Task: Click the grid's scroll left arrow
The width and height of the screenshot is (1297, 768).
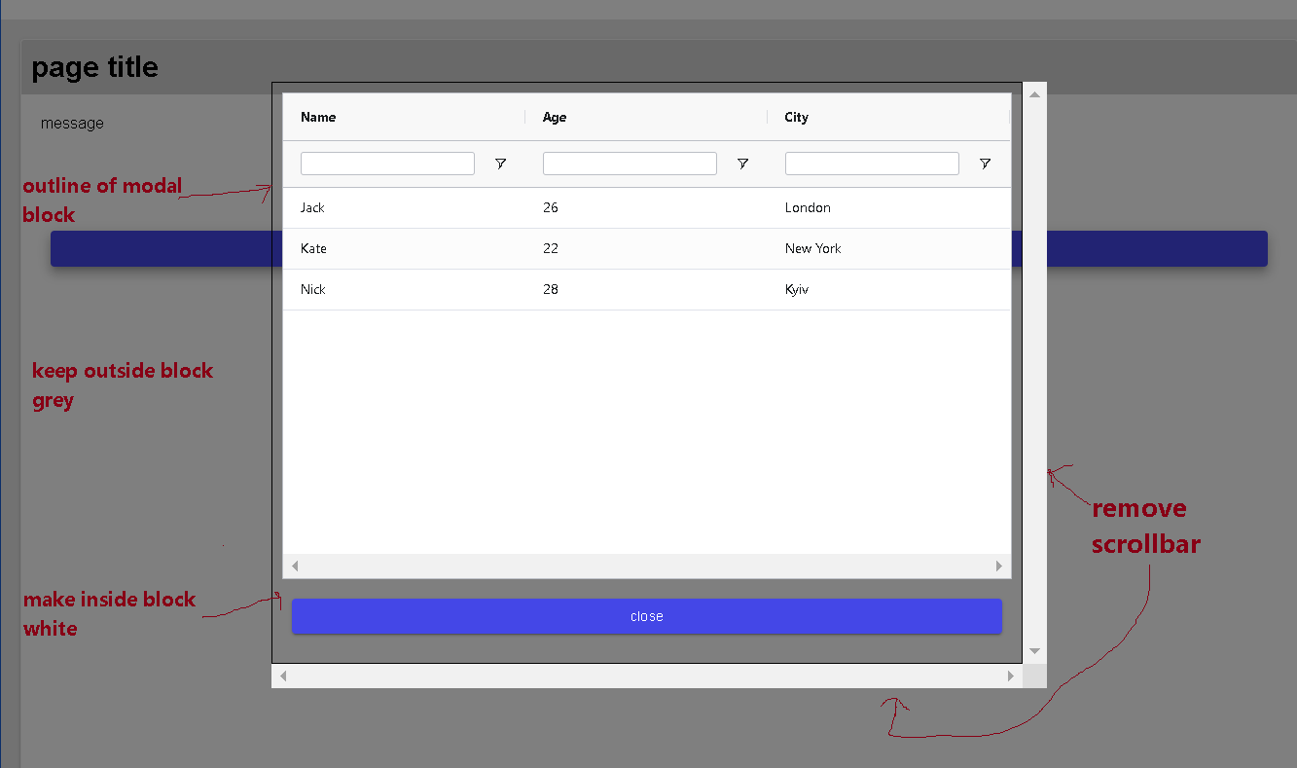Action: pyautogui.click(x=295, y=566)
